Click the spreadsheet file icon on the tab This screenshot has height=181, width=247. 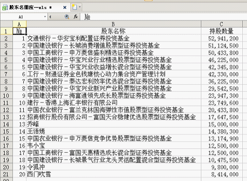[5, 7]
